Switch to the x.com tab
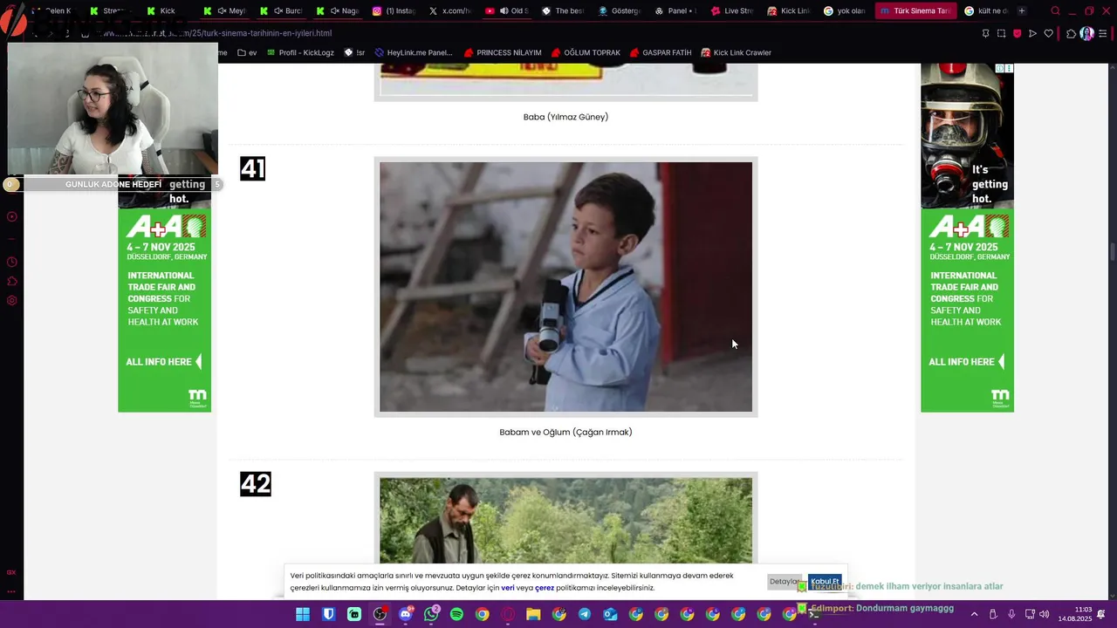This screenshot has height=628, width=1117. (450, 10)
